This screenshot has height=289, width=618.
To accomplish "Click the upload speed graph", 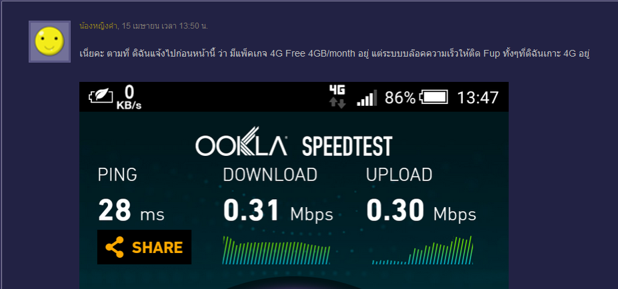I will (423, 250).
